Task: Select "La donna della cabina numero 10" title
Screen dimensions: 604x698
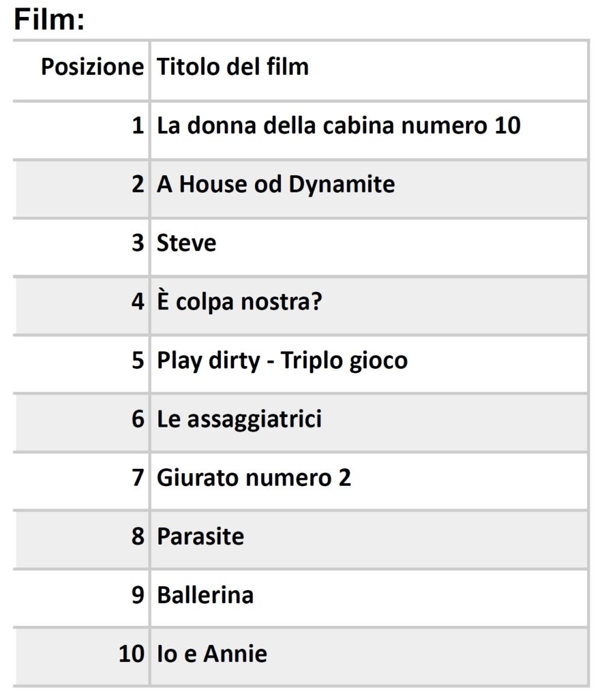Action: tap(338, 126)
